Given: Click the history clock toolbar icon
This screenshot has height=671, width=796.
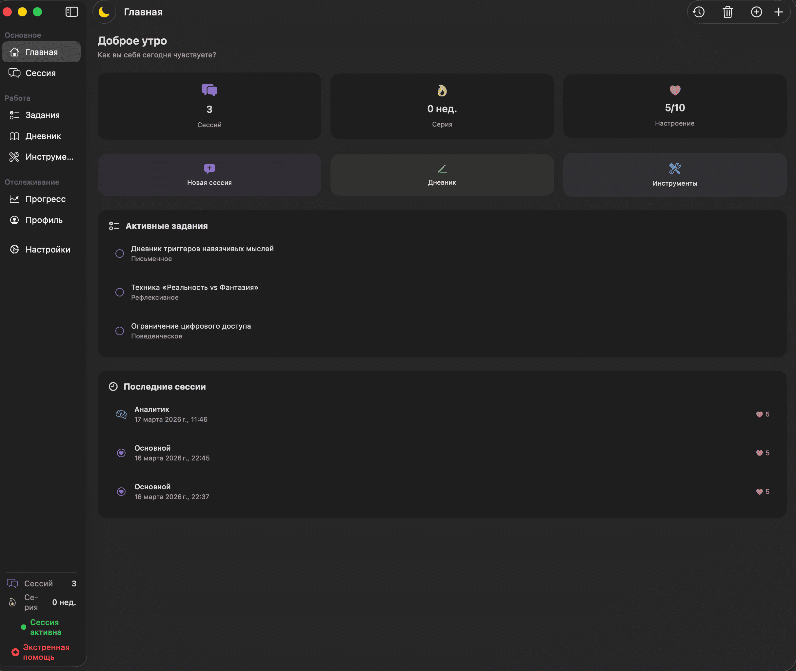Looking at the screenshot, I should pyautogui.click(x=699, y=12).
